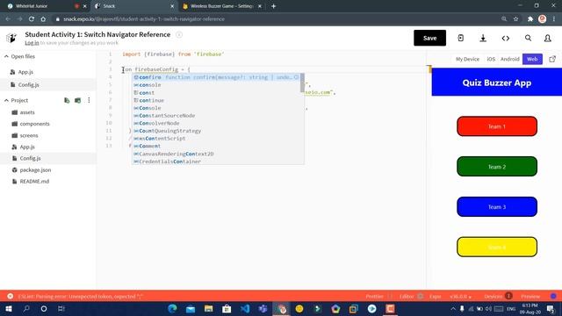Click the autocomplete list scrollbar
The image size is (562, 316).
pos(302,83)
